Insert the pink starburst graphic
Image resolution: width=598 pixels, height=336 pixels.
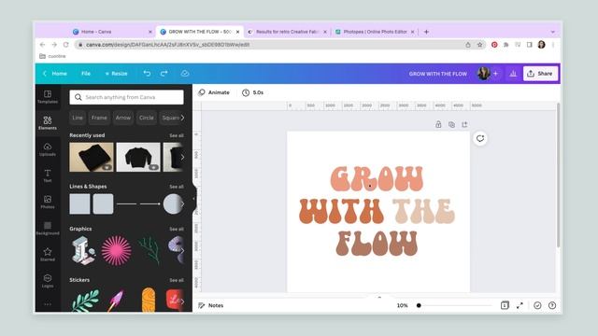click(x=116, y=251)
